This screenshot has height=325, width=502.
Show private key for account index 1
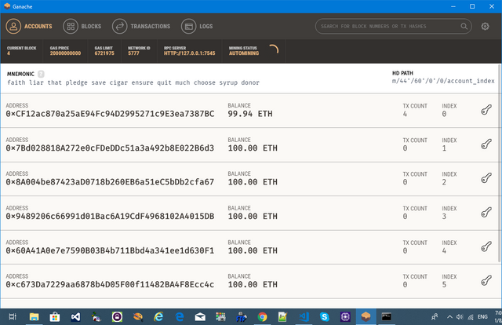click(x=486, y=144)
